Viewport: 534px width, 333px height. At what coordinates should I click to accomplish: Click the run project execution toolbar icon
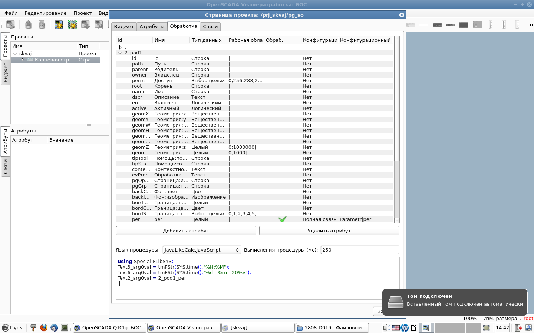click(x=11, y=25)
